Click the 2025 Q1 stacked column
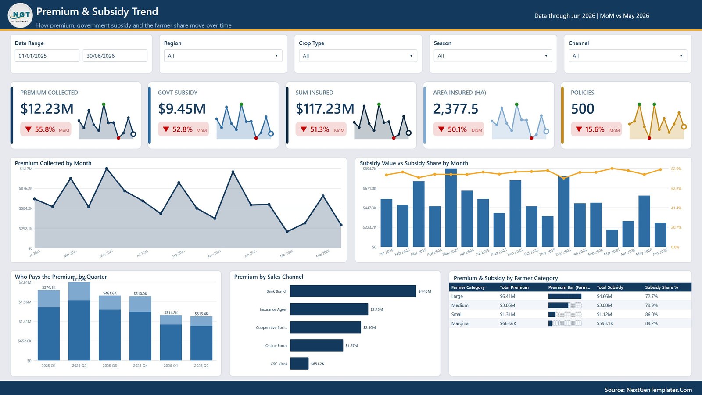The width and height of the screenshot is (702, 395). point(49,325)
